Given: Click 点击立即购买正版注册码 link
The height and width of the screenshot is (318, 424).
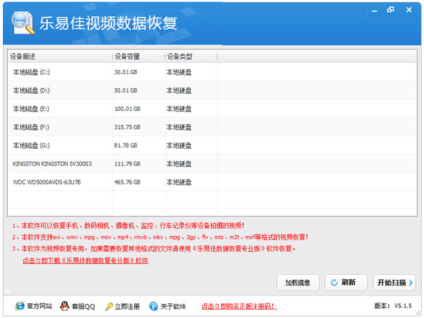Looking at the screenshot, I should pyautogui.click(x=238, y=307).
